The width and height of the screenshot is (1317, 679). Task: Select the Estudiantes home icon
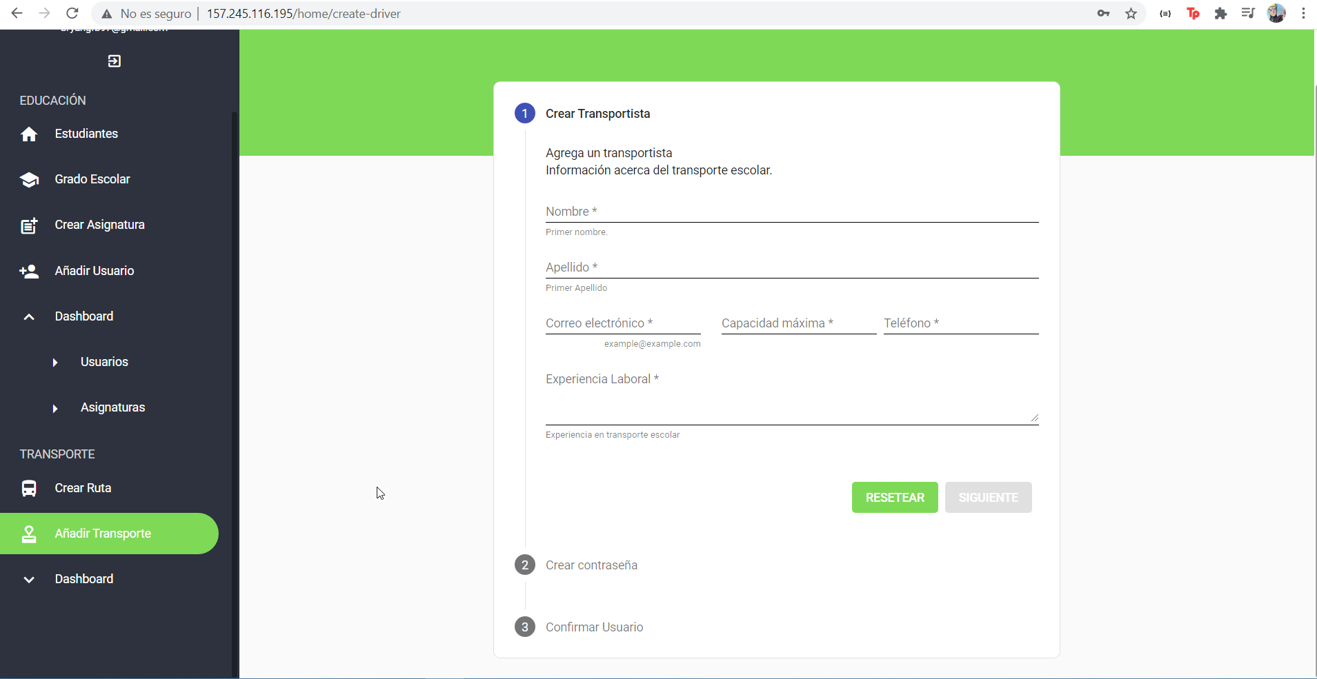coord(29,134)
